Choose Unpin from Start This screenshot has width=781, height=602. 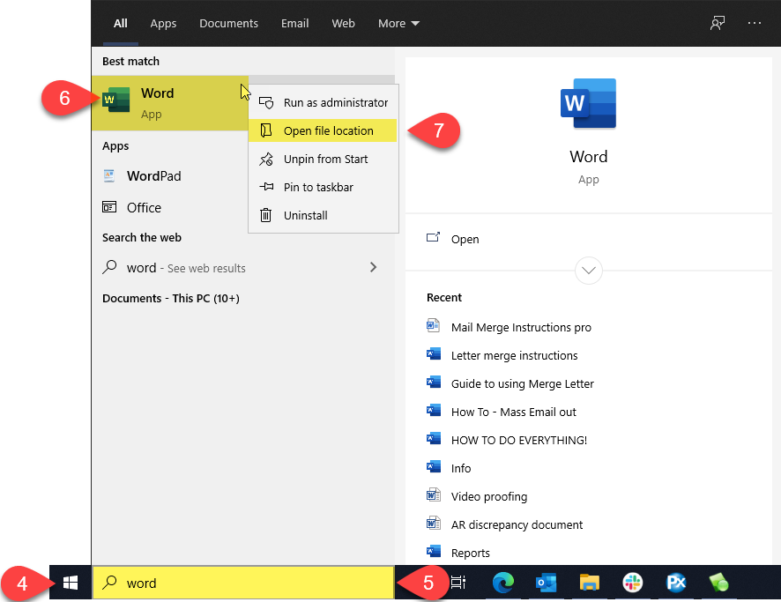(324, 159)
